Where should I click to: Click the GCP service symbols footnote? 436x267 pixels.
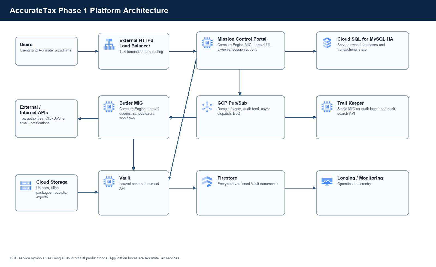point(95,258)
